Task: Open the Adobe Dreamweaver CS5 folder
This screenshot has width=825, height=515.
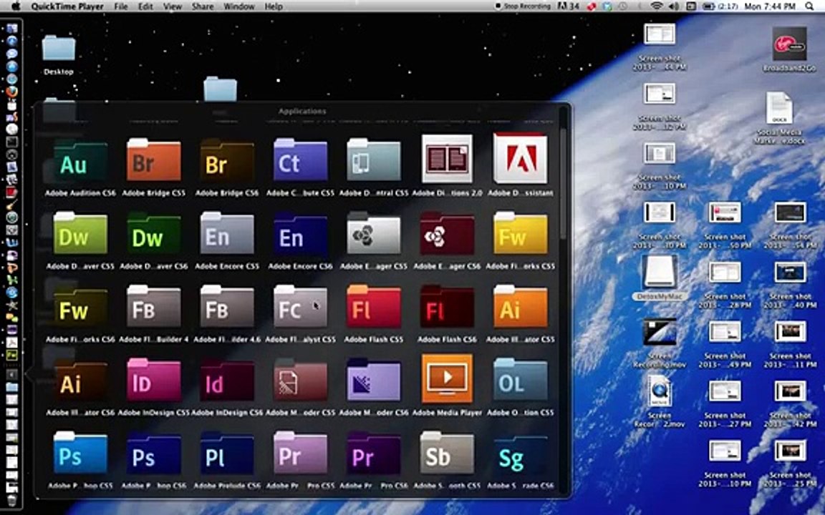Action: tap(80, 233)
